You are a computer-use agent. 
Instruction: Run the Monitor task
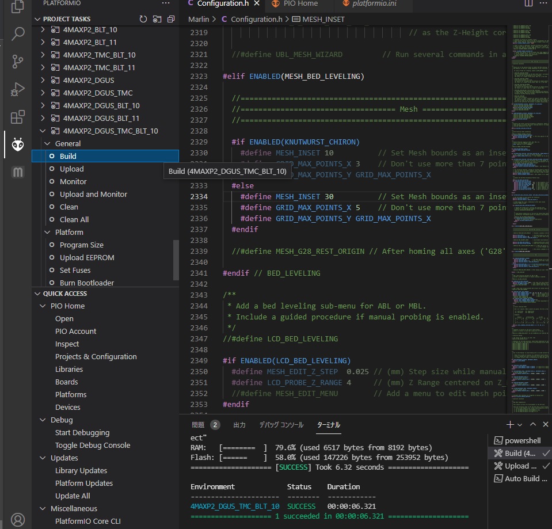pyautogui.click(x=105, y=182)
